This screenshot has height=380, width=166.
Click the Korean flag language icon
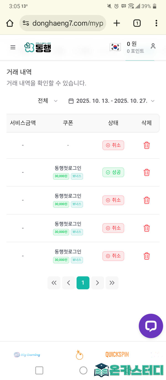point(115,47)
